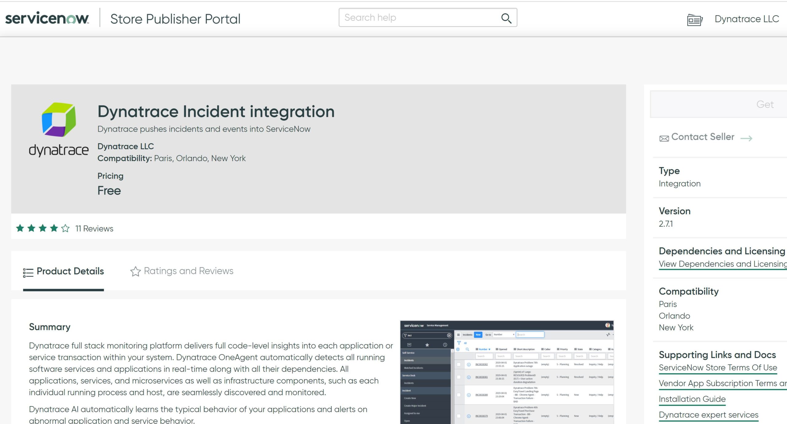This screenshot has height=424, width=787.
Task: Open Dynatrace expert services link
Action: pos(709,415)
